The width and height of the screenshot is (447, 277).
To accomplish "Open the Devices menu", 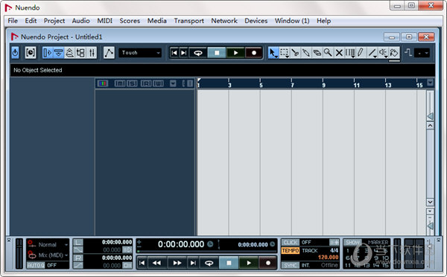I will [256, 21].
